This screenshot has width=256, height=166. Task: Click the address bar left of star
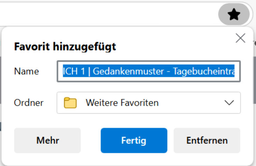coord(105,15)
